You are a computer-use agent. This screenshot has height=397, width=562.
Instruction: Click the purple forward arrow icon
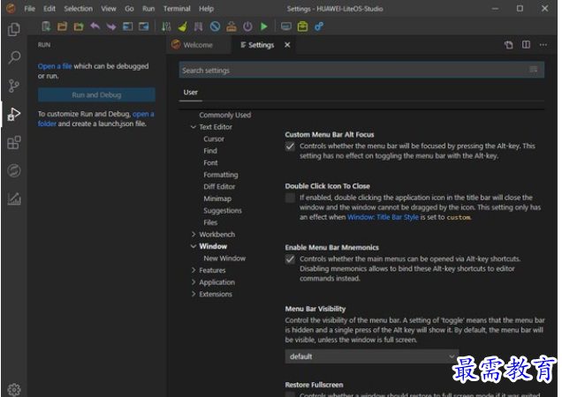tap(111, 26)
